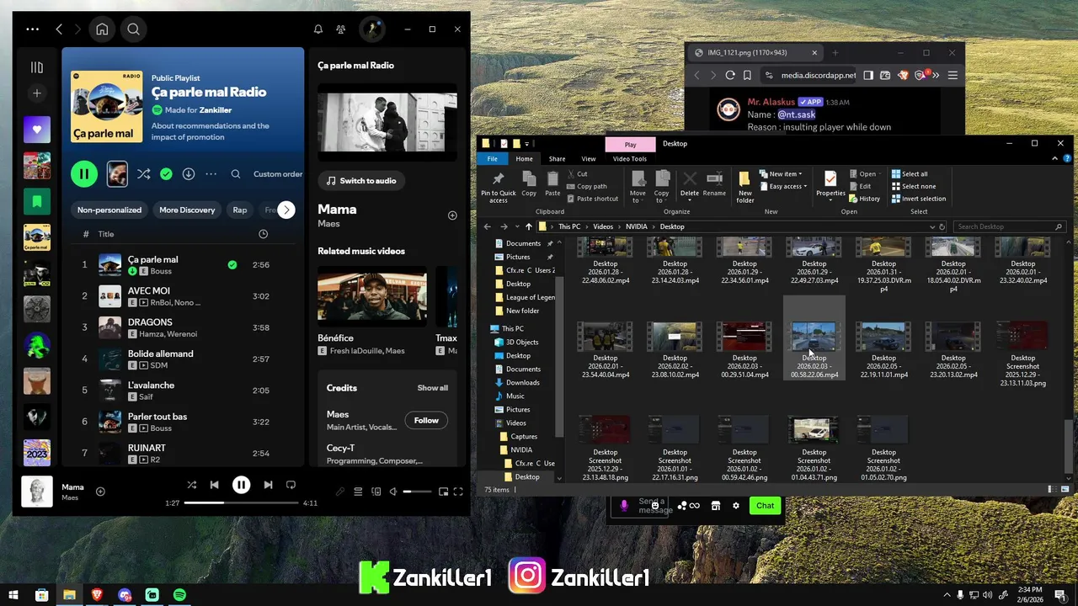Open Connect to a device icon

coord(376,492)
